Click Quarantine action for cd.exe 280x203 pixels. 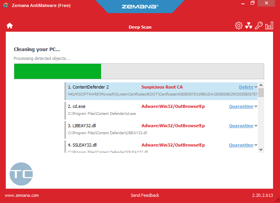click(x=241, y=106)
